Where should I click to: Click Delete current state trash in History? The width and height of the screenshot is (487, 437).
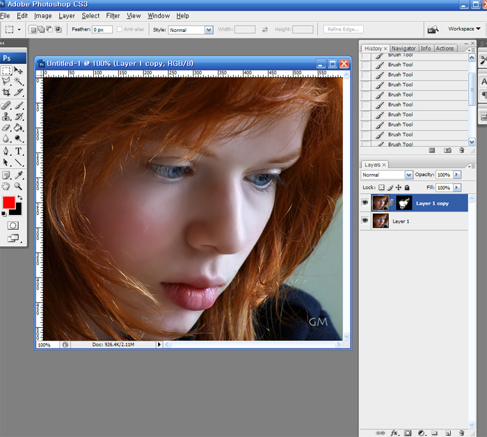tap(461, 150)
